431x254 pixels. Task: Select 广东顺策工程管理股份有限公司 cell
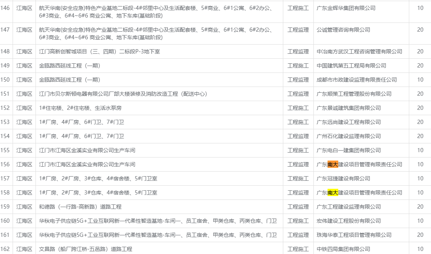[x=354, y=94]
